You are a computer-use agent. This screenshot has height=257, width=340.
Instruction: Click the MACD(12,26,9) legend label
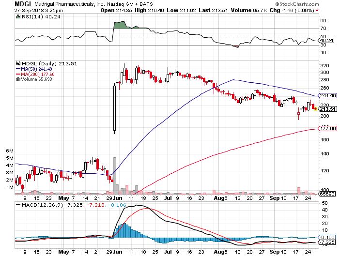42,205
